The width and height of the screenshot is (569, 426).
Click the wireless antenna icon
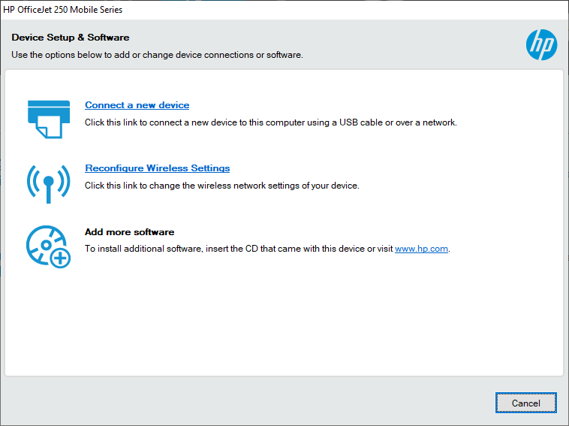pos(48,181)
